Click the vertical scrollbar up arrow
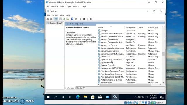Viewport: 187px width, 105px height. tap(163, 27)
